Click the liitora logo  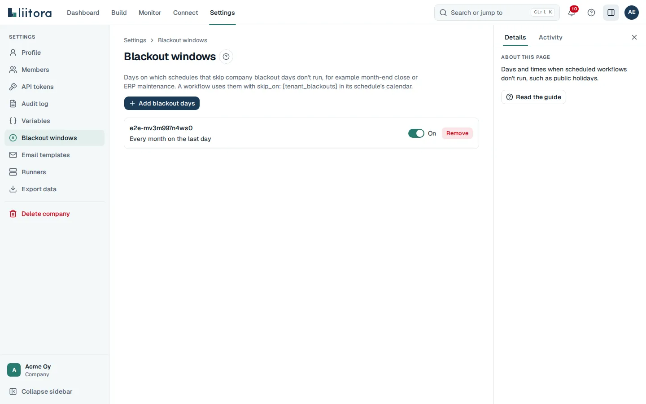click(x=30, y=13)
